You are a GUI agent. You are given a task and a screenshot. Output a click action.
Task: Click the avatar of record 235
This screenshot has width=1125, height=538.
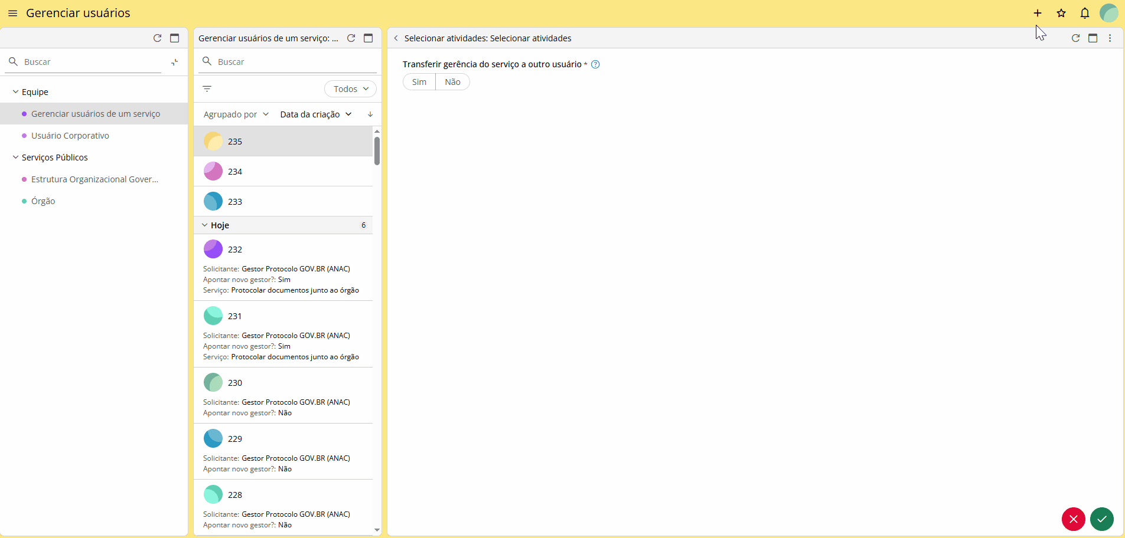point(213,142)
